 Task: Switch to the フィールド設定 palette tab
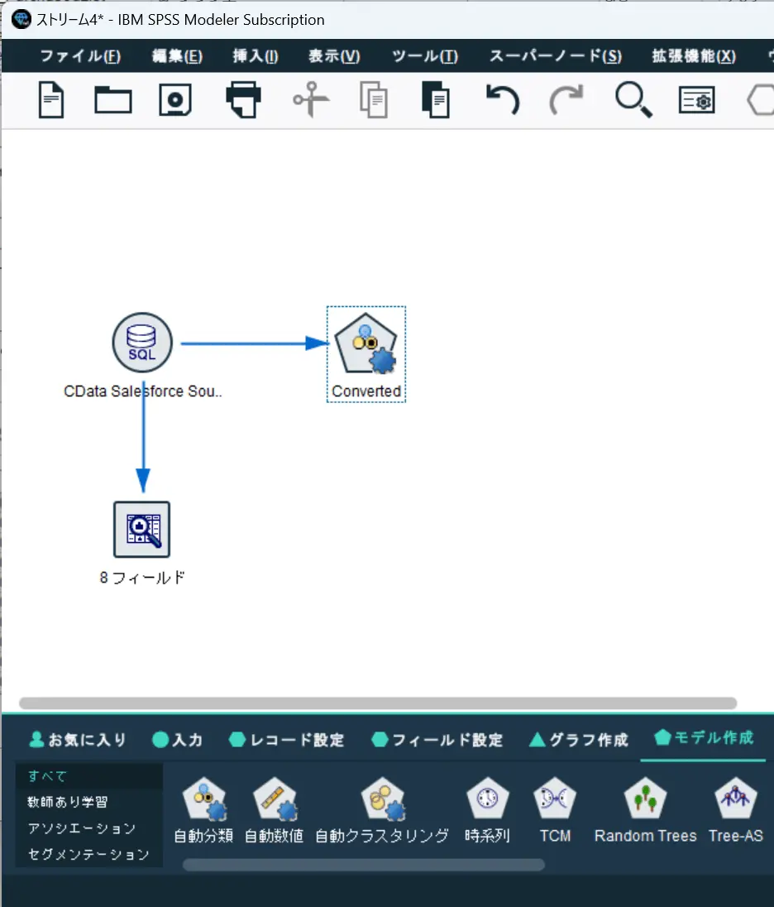pyautogui.click(x=437, y=740)
